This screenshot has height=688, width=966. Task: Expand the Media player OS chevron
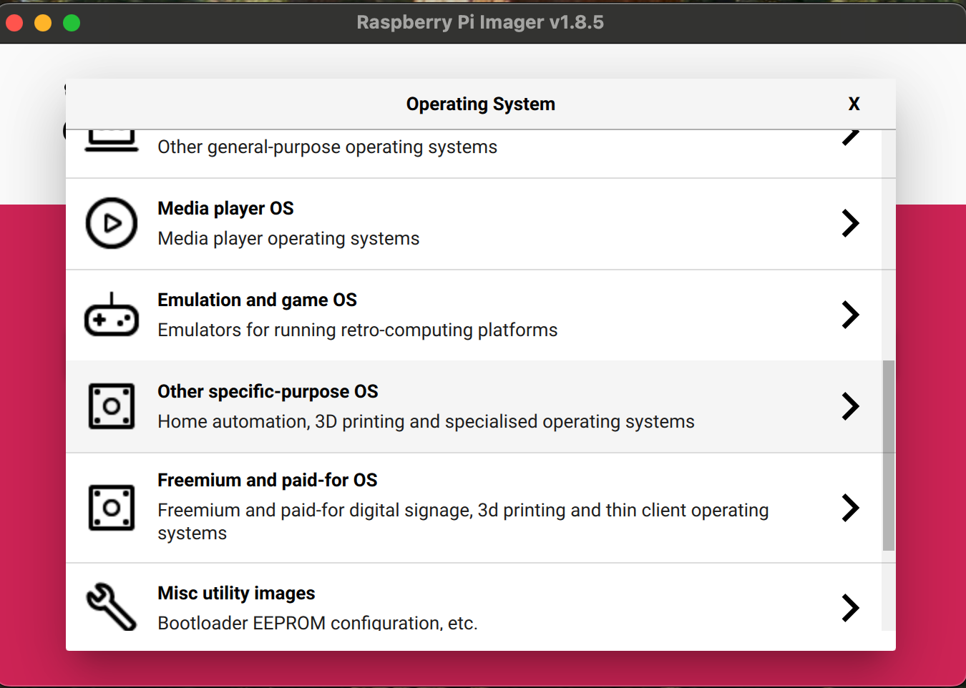click(850, 223)
